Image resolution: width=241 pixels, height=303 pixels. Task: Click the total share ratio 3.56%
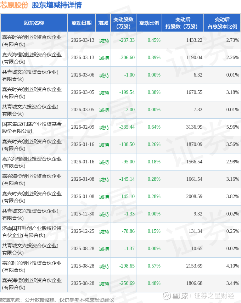[233, 144]
